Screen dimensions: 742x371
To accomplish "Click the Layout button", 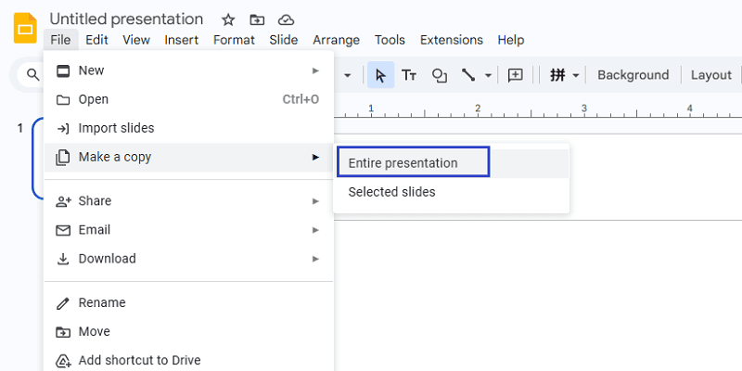I will 710,75.
